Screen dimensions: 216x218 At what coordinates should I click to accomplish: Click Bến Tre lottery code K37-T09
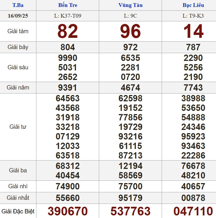(x=68, y=16)
